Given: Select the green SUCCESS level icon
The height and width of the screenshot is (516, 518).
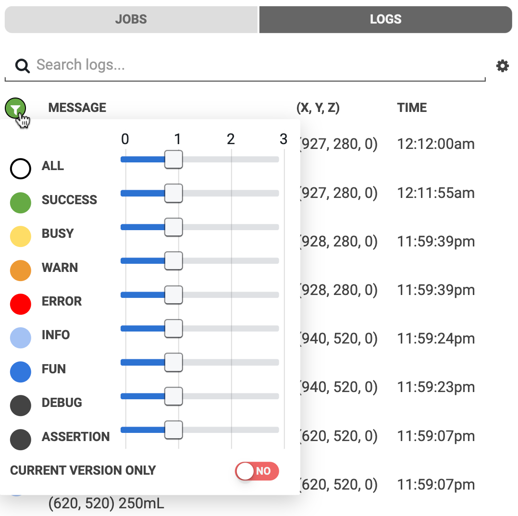Looking at the screenshot, I should (x=20, y=202).
